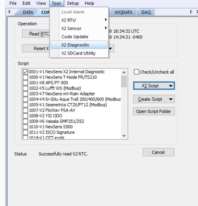This screenshot has height=206, width=198.
Task: Open the File menu
Action: tap(13, 3)
